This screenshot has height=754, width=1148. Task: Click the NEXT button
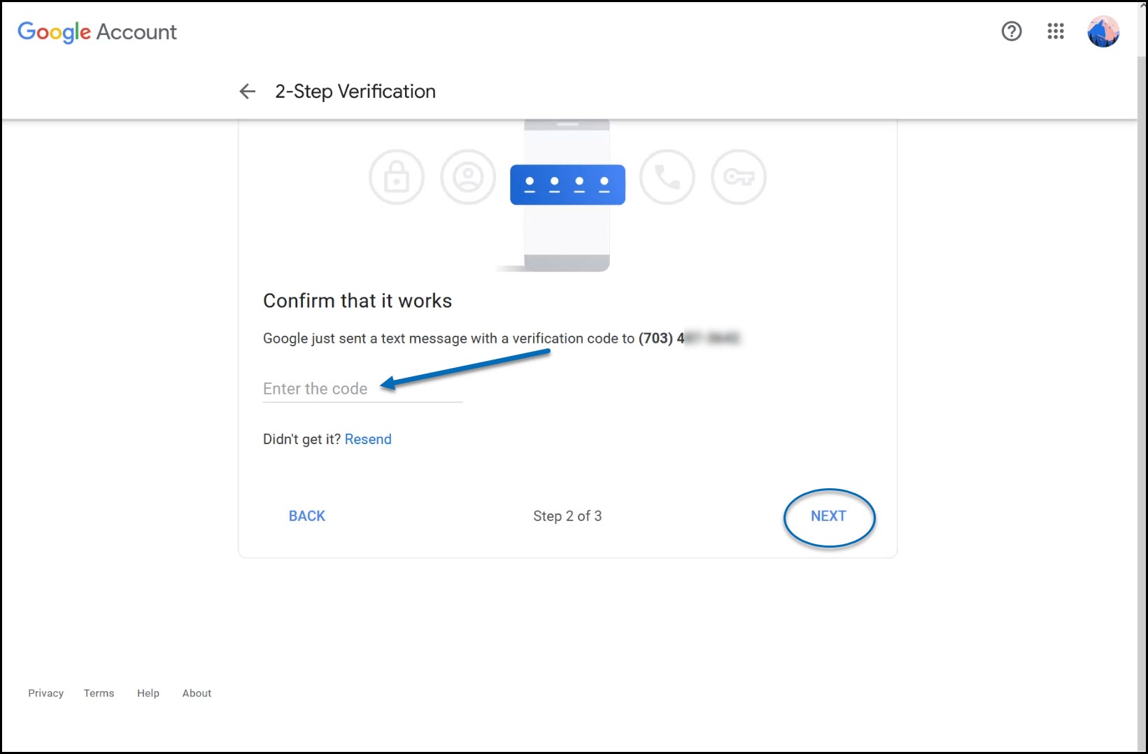point(828,516)
